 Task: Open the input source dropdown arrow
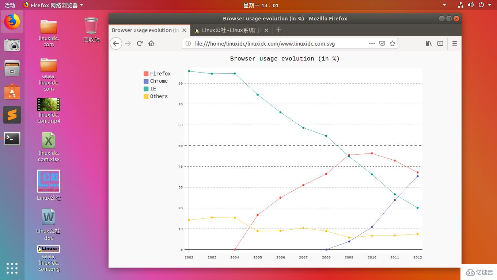point(444,5)
